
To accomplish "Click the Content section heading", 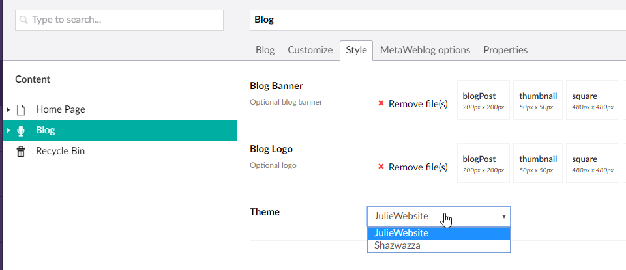I will click(x=33, y=79).
